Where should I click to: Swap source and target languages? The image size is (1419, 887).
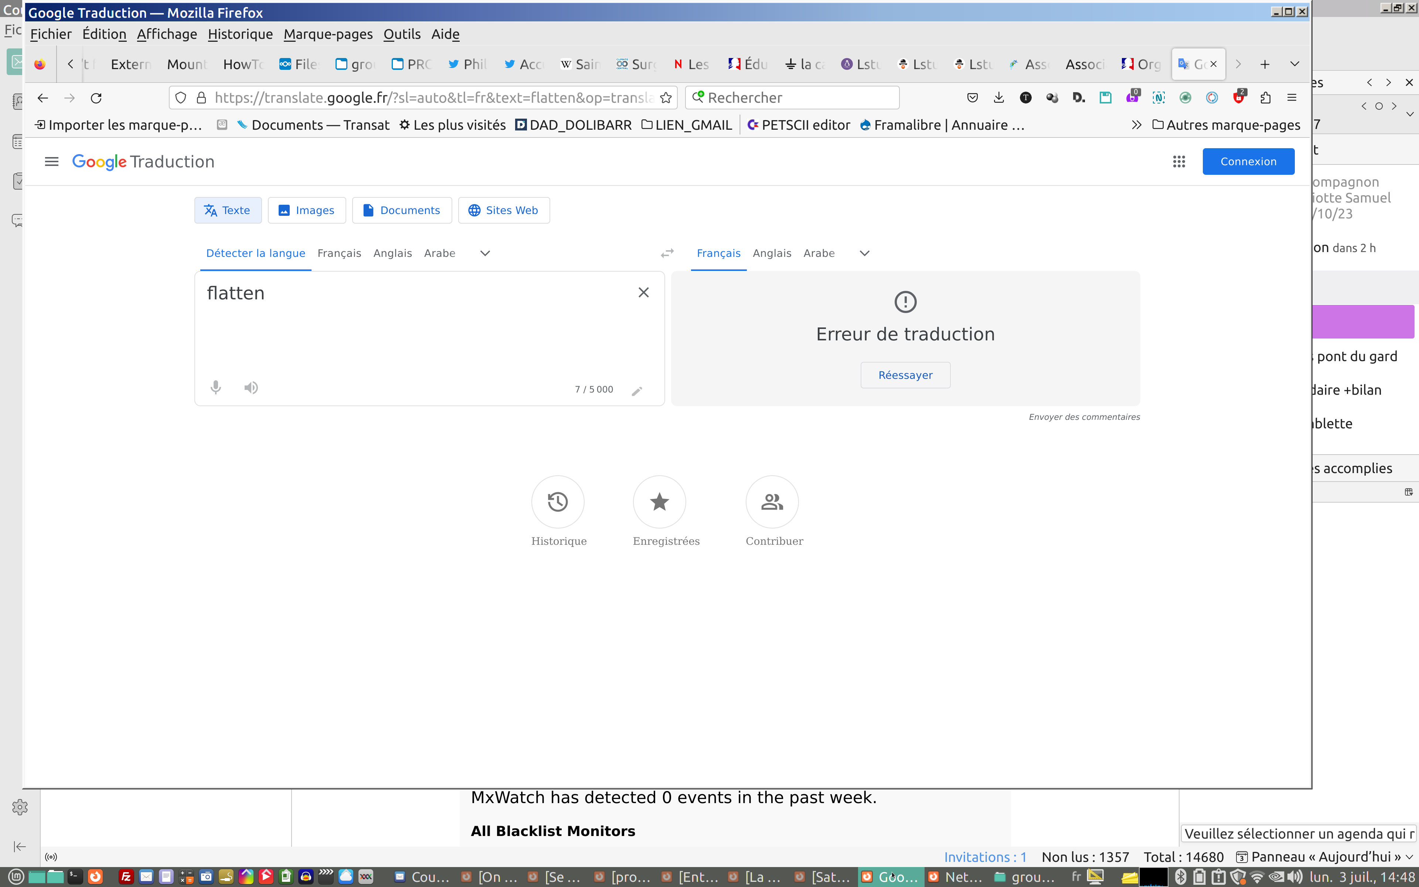667,253
